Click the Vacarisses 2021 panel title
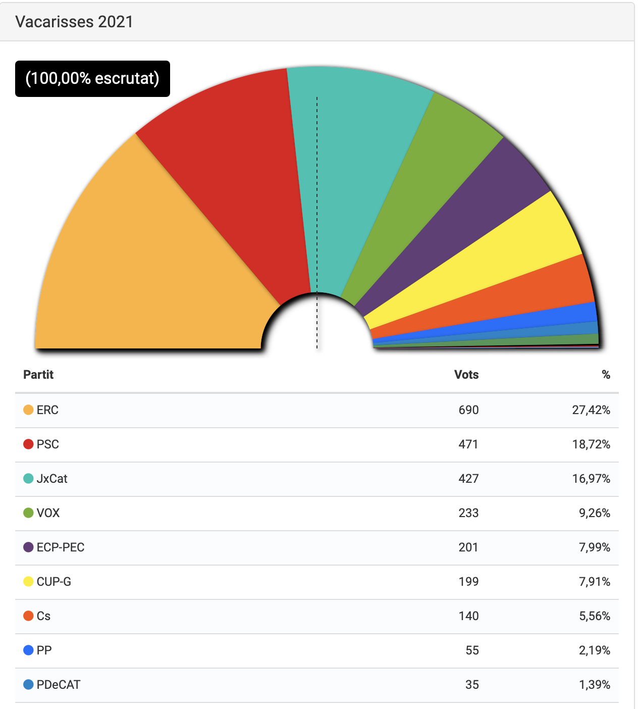The height and width of the screenshot is (709, 639). (74, 22)
